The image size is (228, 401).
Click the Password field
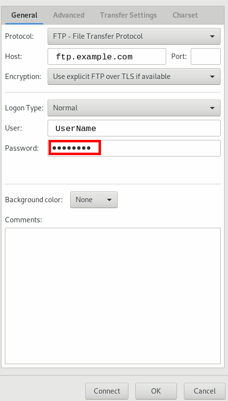tap(134, 148)
